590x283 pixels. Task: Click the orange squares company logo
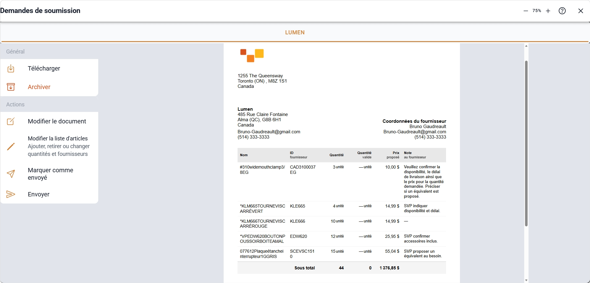pos(252,55)
